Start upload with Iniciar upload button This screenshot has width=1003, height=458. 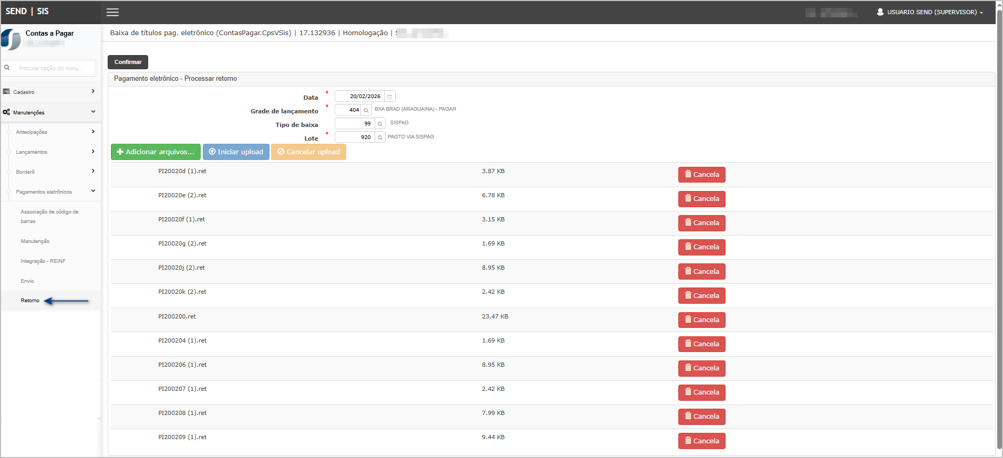[x=236, y=152]
